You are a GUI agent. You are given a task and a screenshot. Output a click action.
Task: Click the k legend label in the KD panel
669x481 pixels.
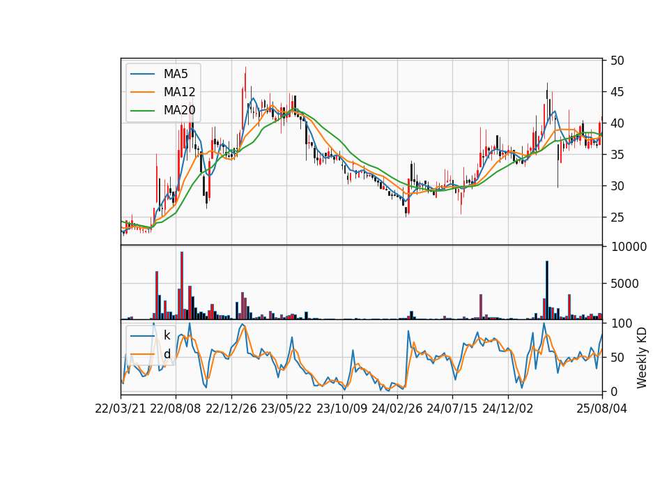(167, 335)
